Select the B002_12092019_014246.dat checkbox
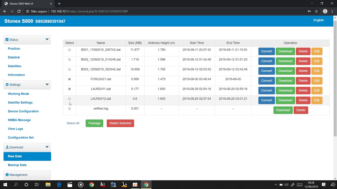The height and width of the screenshot is (189, 337). point(70,60)
